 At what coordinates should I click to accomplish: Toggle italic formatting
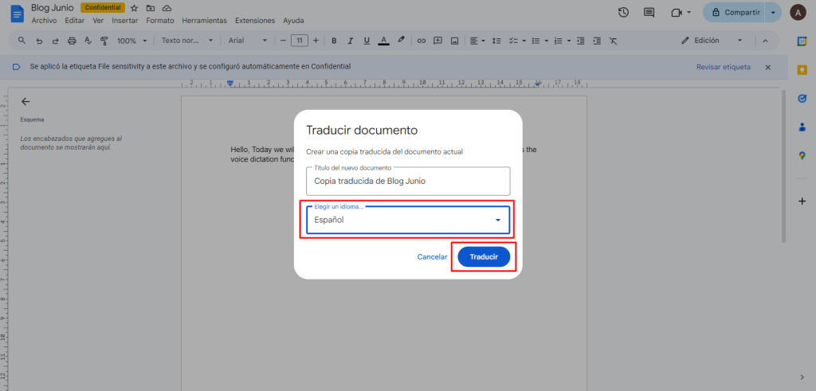pyautogui.click(x=351, y=41)
